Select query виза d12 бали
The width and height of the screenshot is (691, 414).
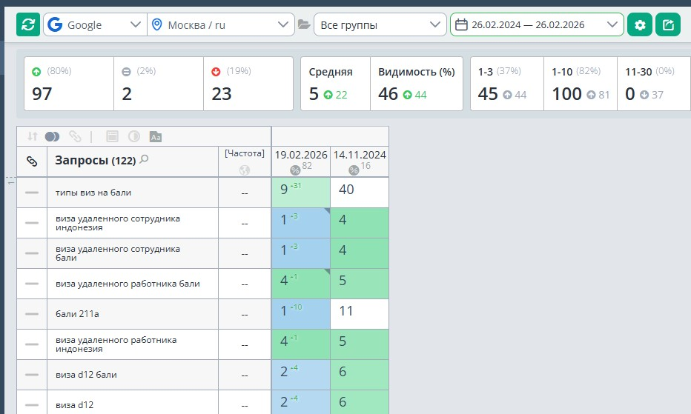pyautogui.click(x=86, y=375)
